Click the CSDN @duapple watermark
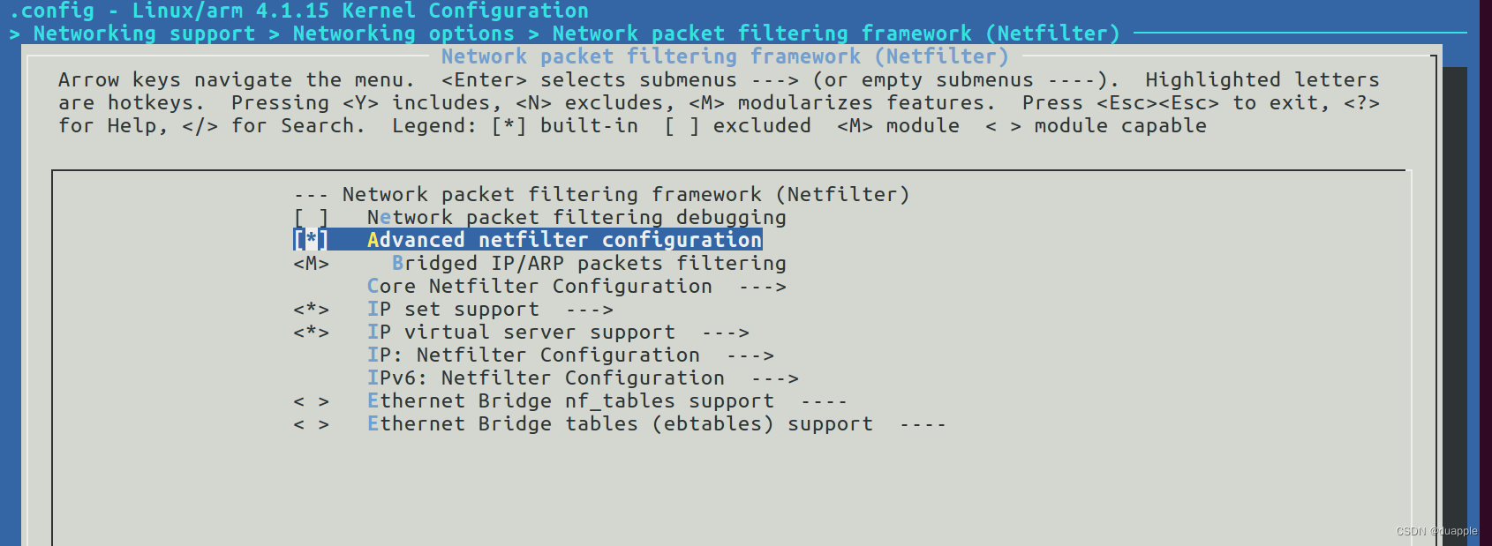The image size is (1492, 546). tap(1436, 531)
